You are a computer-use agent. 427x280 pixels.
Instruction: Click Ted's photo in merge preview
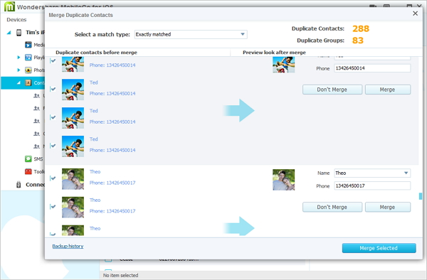coord(283,65)
